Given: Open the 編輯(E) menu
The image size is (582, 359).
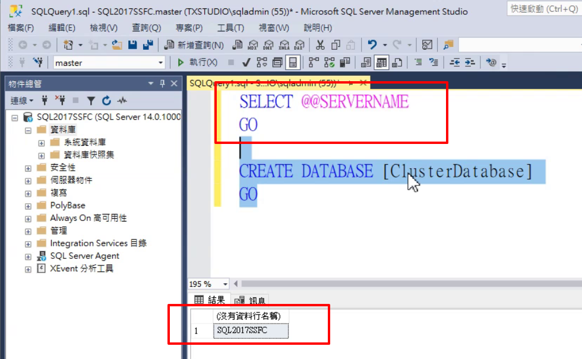Looking at the screenshot, I should click(62, 28).
